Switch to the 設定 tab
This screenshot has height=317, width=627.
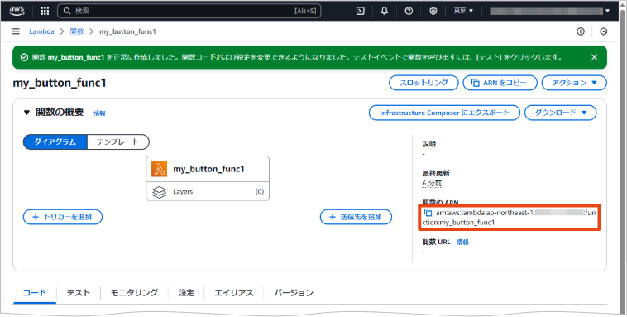tap(186, 293)
